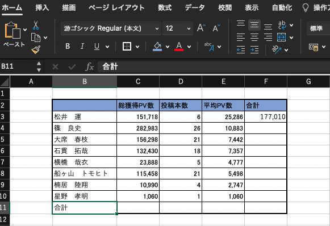Select cell F3 containing 177,010
This screenshot has height=226, width=330.
point(266,117)
